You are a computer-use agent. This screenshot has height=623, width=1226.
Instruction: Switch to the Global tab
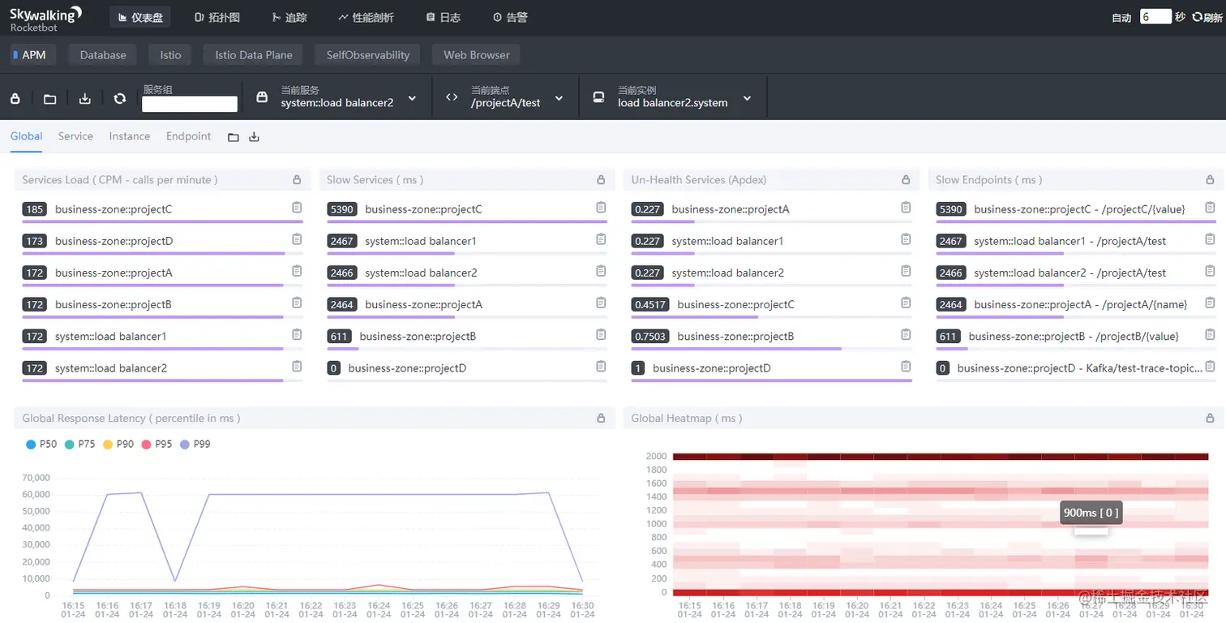click(26, 136)
